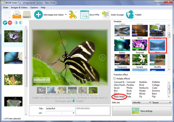Click the Add description text area
This screenshot has width=174, height=122.
(x=93, y=111)
